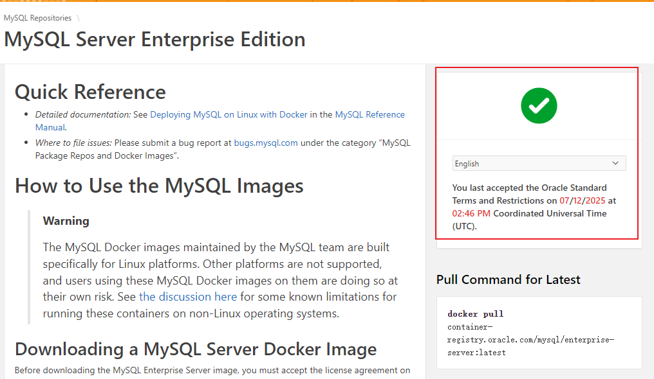Open the MySQL Reference Manual link
The height and width of the screenshot is (379, 654).
click(370, 114)
